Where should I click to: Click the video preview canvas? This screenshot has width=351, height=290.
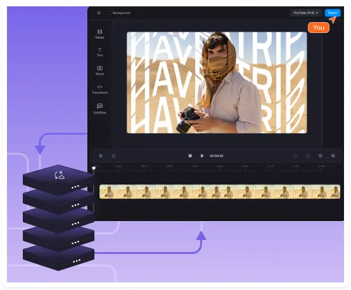(x=217, y=82)
